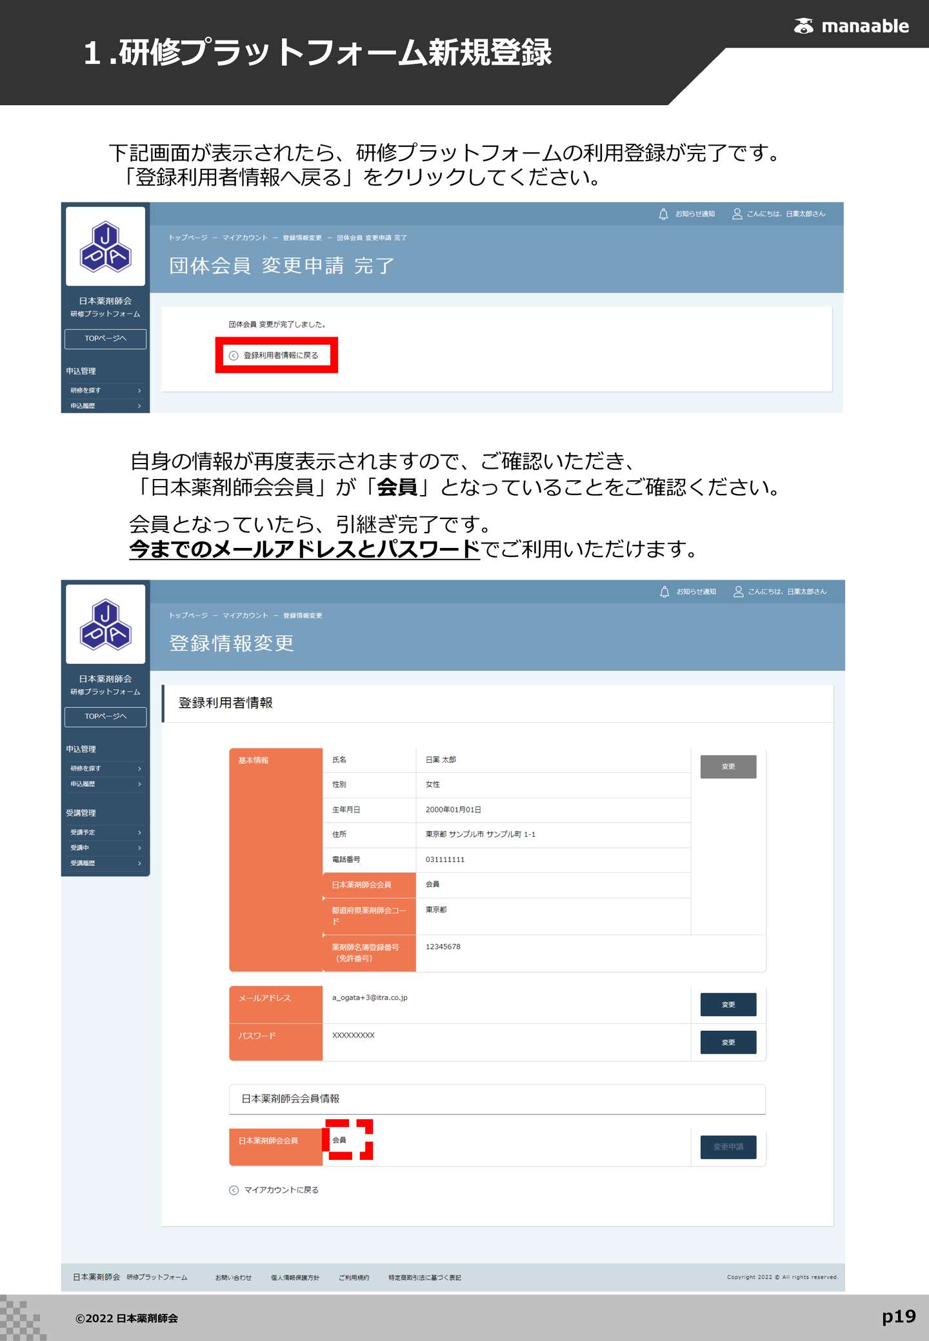Viewport: 929px width, 1341px height.
Task: Click マイアカウント breadcrumb on the 登録情報変更 page
Action: click(245, 616)
